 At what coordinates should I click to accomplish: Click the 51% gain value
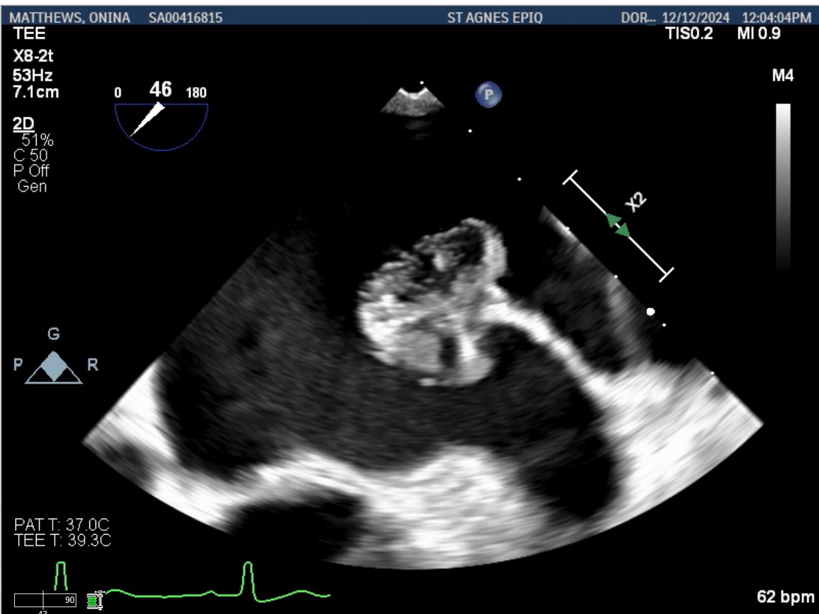37,140
